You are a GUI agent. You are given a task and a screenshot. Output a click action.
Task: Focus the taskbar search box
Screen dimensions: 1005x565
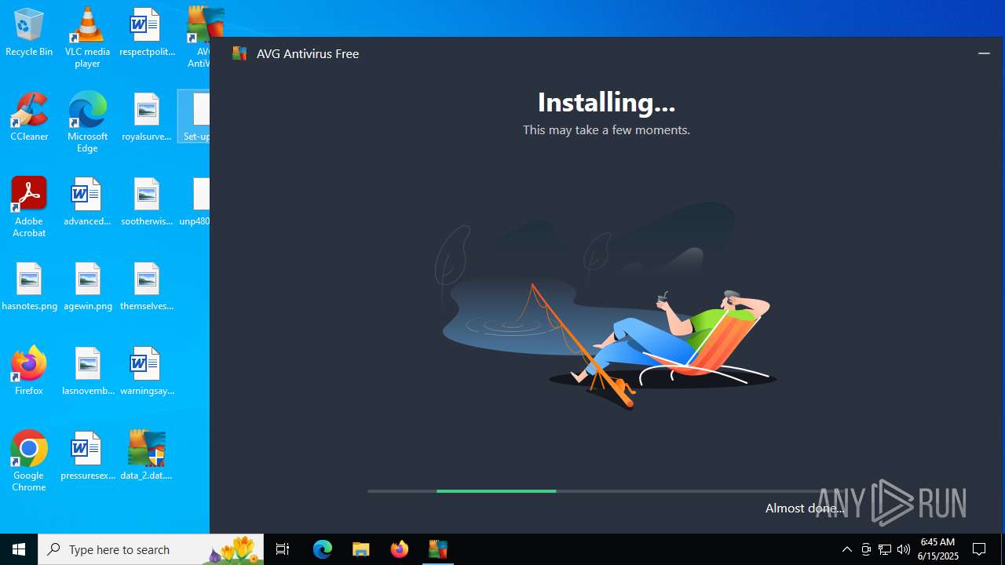[151, 549]
